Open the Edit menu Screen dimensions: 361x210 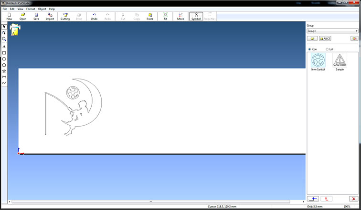[12, 9]
